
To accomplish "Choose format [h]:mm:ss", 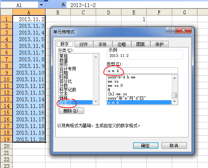I will 139,94.
